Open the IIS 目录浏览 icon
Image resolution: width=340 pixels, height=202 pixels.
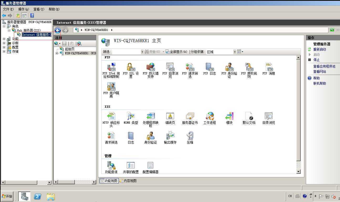pos(269,118)
